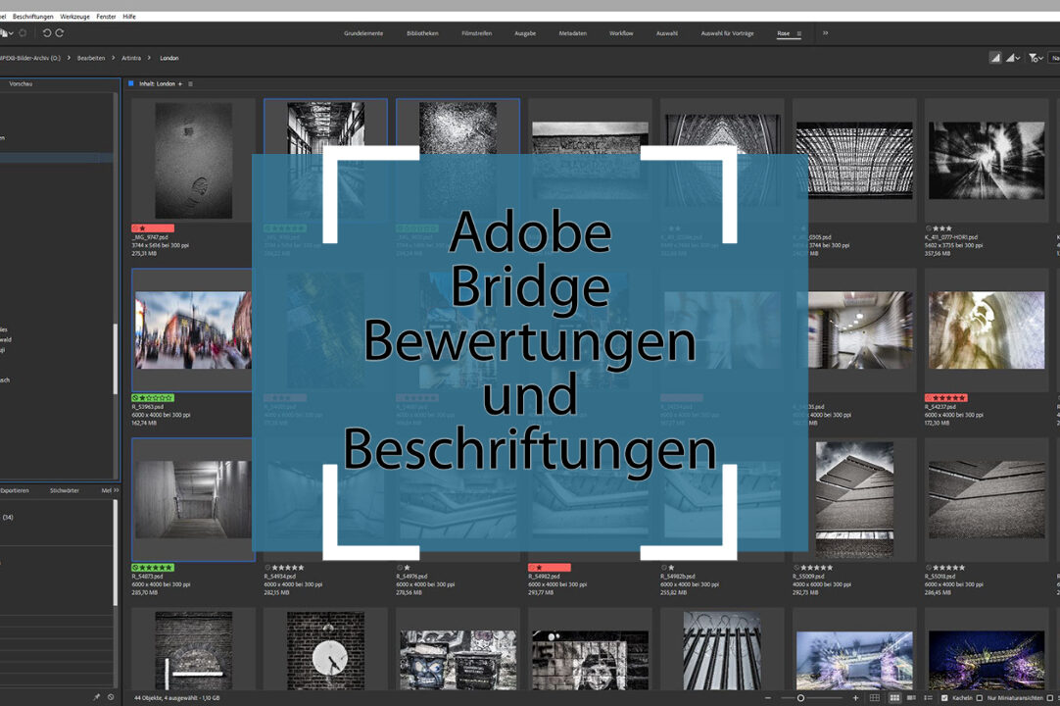The image size is (1060, 706).
Task: Open the Stichwörter panel tab
Action: point(65,490)
